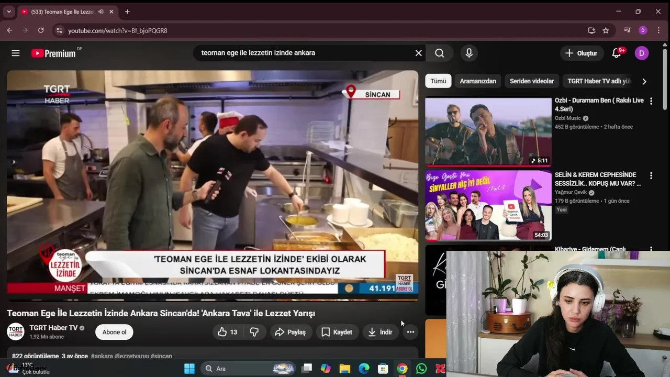
Task: Close the Teoman Ege browser tab
Action: [111, 12]
